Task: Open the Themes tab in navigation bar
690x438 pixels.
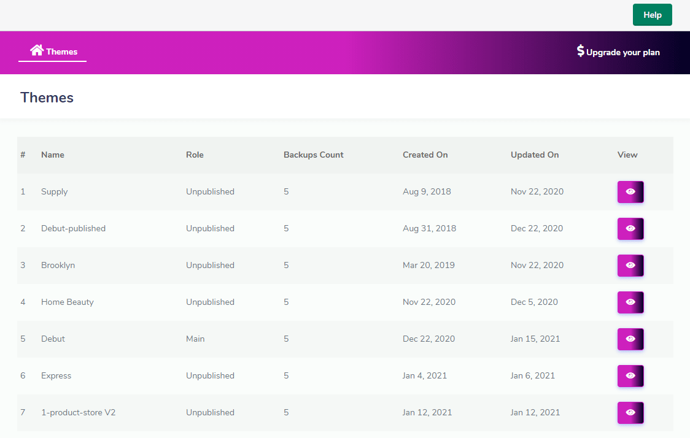Action: [x=53, y=52]
